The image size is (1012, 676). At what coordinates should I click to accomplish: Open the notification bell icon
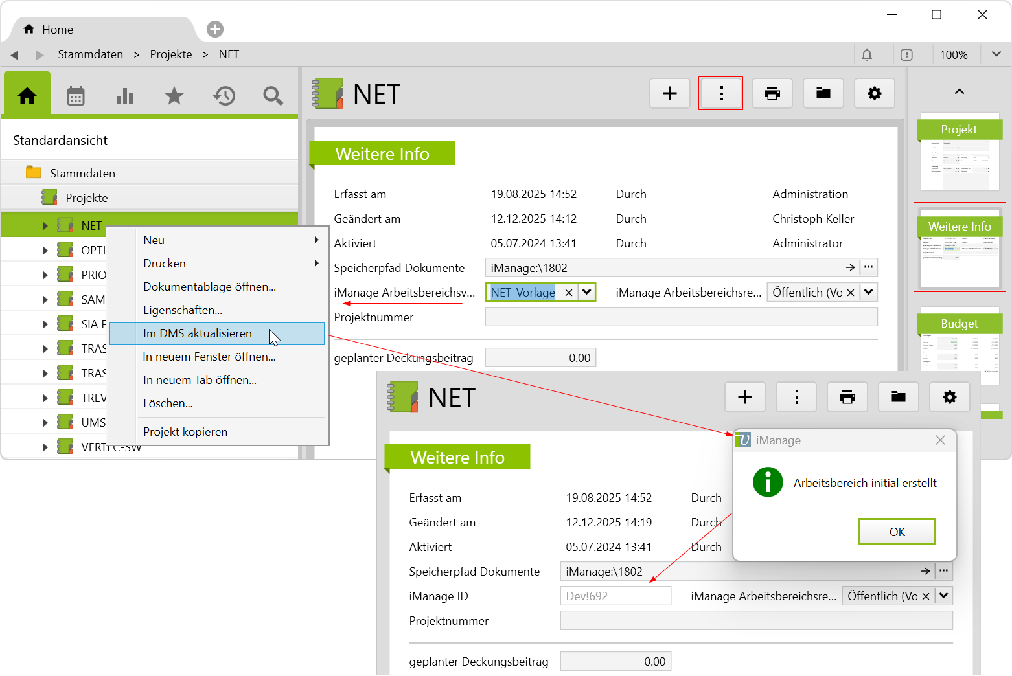[x=867, y=55]
